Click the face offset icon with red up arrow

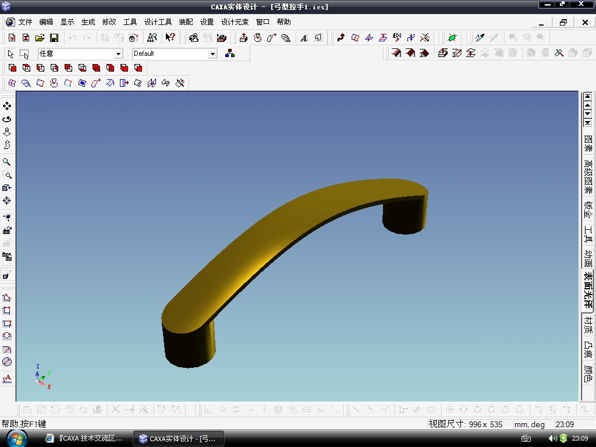(x=442, y=53)
